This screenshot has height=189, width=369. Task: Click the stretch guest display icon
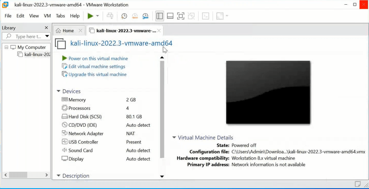pos(220,16)
